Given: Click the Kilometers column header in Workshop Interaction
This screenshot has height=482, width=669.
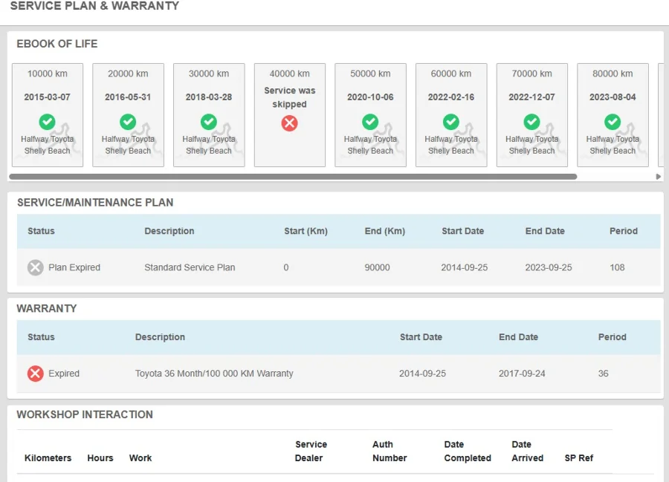Looking at the screenshot, I should coord(48,457).
